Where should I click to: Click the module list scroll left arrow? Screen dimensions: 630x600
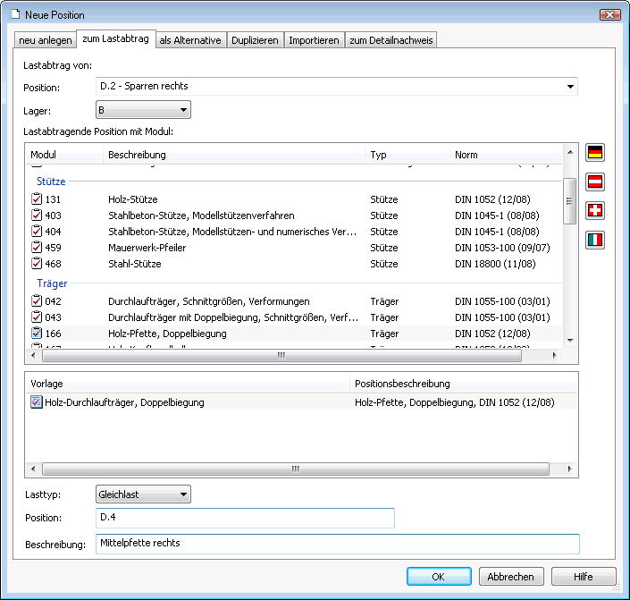pos(33,355)
